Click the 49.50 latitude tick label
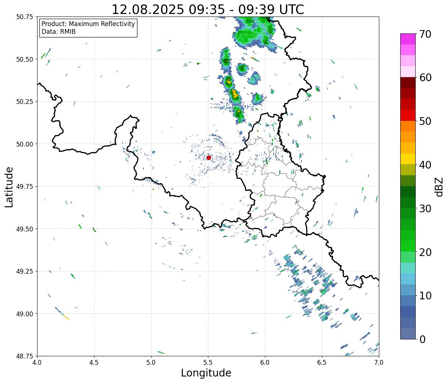Screen dimensions: 448x382 point(25,229)
